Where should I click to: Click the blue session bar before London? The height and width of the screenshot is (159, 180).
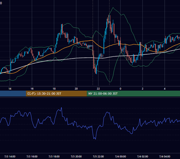(13, 94)
